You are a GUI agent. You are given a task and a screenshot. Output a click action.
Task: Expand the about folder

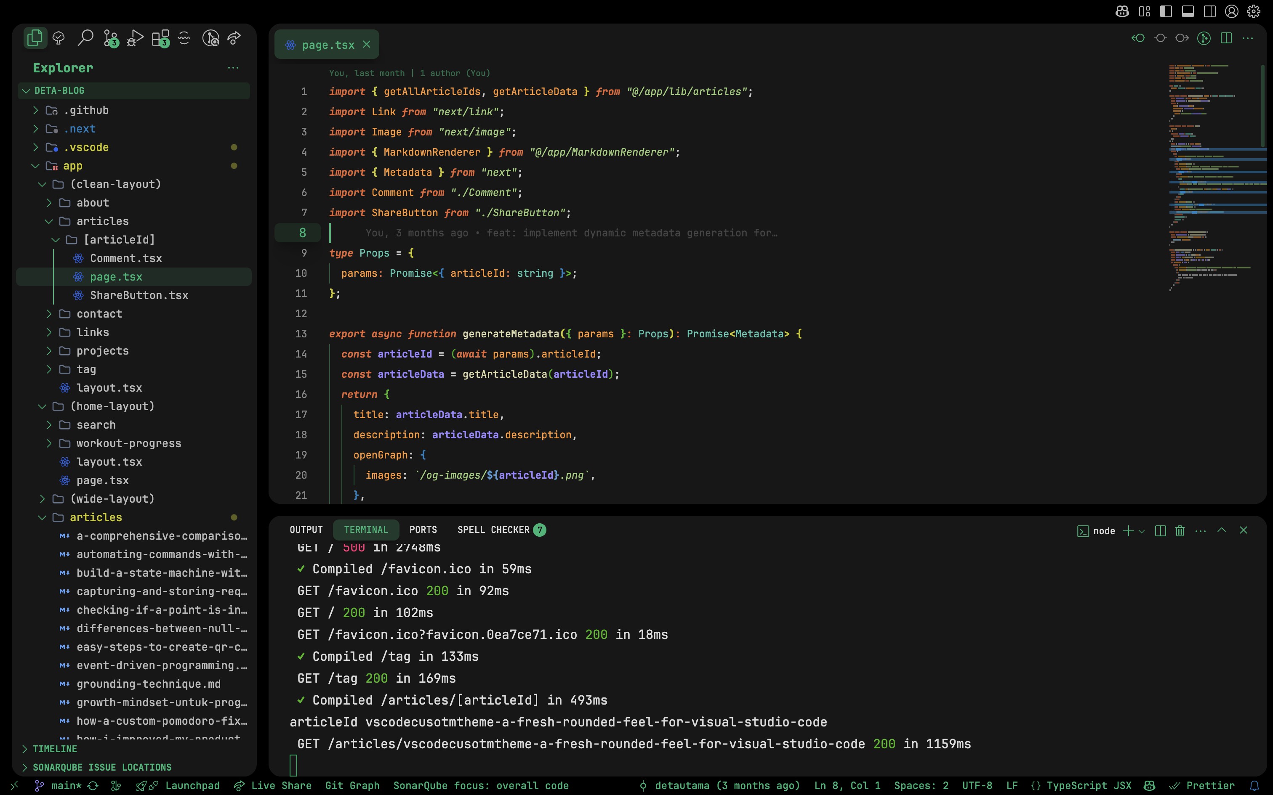point(133,202)
